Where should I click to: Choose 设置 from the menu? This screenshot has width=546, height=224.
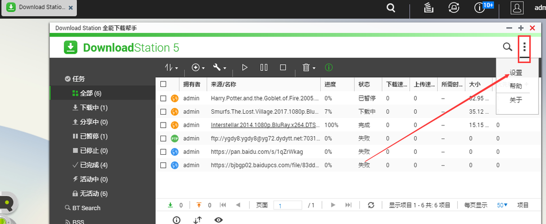pos(516,73)
